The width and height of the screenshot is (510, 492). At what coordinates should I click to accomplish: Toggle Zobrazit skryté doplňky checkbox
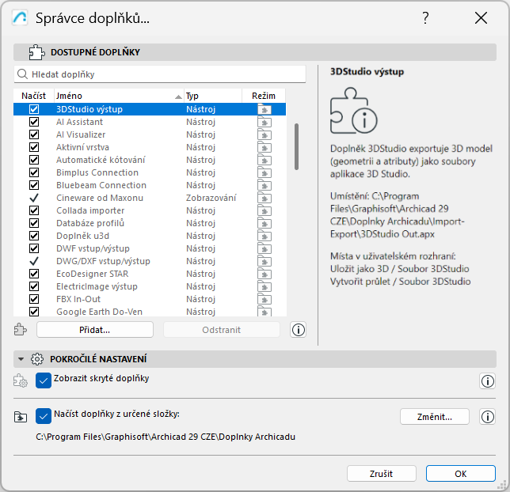pyautogui.click(x=44, y=380)
